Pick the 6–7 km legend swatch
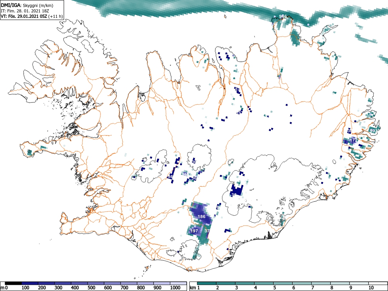Viewport: 388px width, 291px height. click(x=302, y=283)
